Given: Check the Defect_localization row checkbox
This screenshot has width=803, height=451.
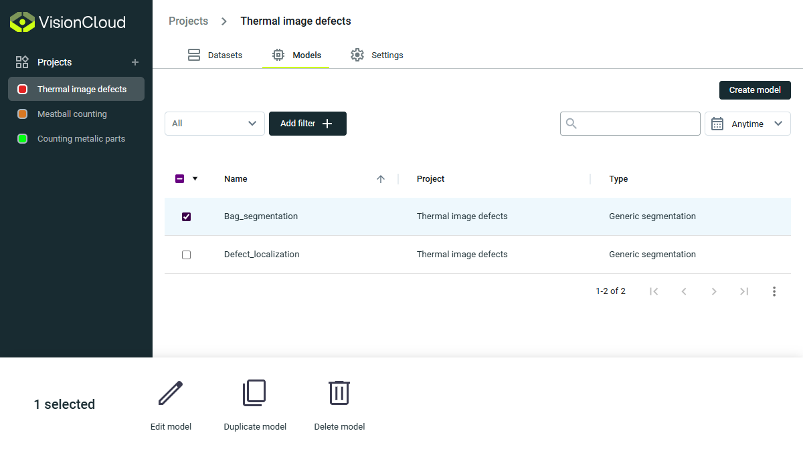Looking at the screenshot, I should tap(187, 255).
